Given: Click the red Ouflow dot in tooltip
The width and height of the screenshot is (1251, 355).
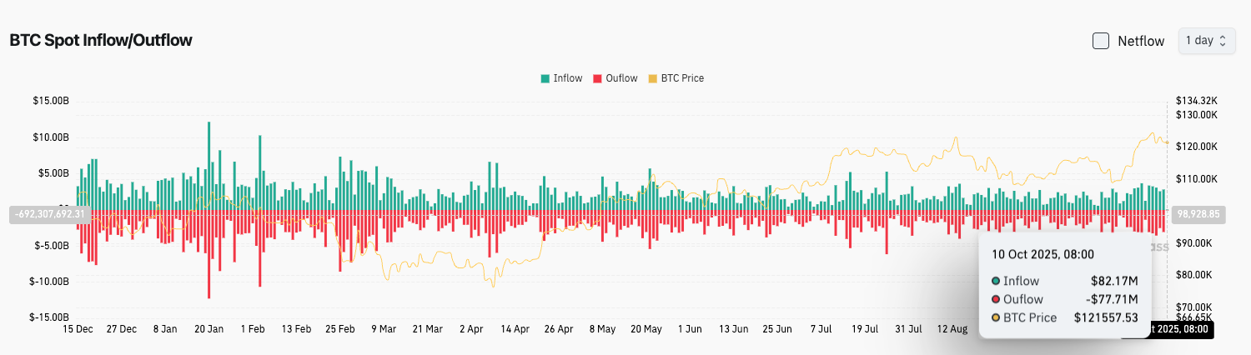Looking at the screenshot, I should (996, 299).
